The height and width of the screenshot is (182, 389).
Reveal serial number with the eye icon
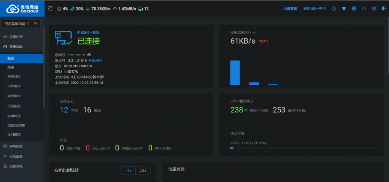point(89,55)
